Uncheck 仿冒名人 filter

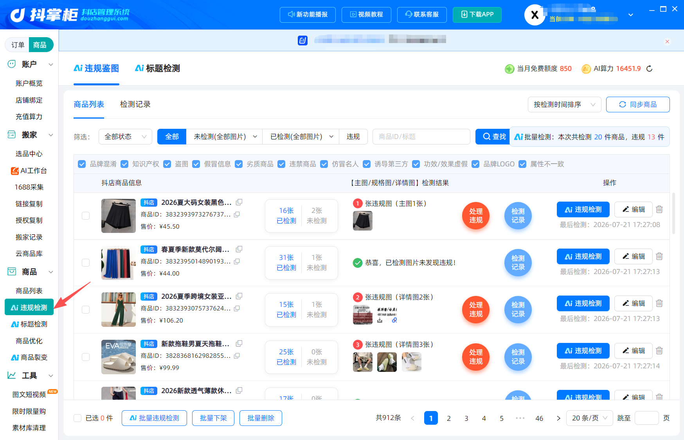(x=324, y=164)
